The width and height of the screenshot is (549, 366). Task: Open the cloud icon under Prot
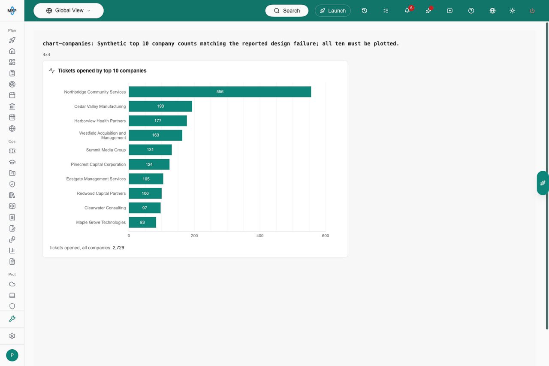[x=12, y=284]
